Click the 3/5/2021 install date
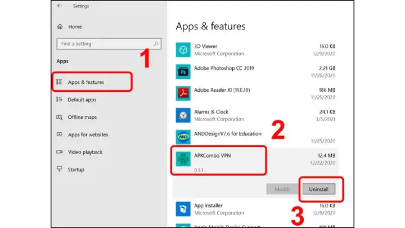Screen dimensions: 405x228 (x=325, y=119)
